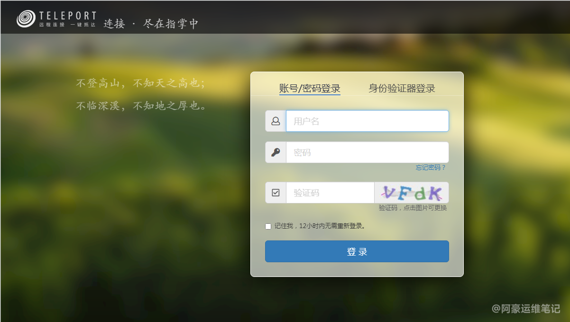570x322 pixels.
Task: Refresh the VFdK captcha image
Action: (412, 193)
